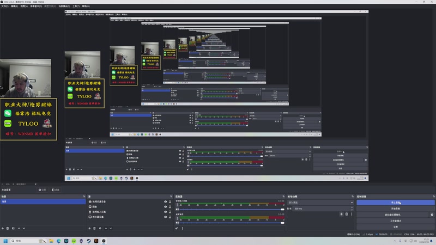Move scene down with the down arrow

click(x=24, y=228)
